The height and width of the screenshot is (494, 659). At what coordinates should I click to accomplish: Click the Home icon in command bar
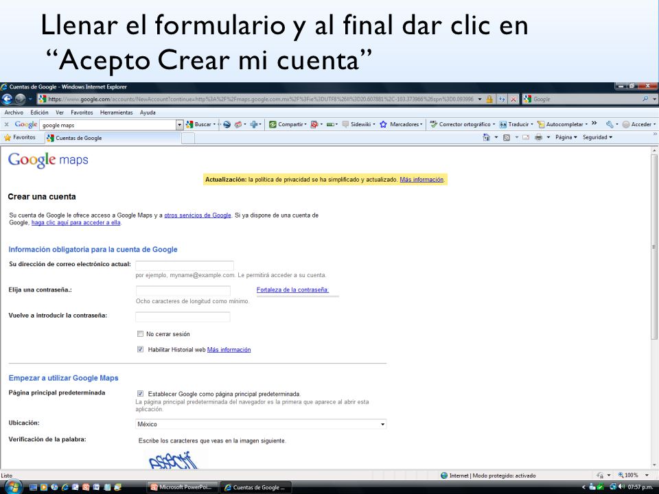coord(486,137)
